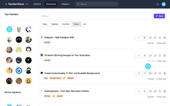Open Doraemon avatar in Top Hackers
Image resolution: width=170 pixels, height=106 pixels.
point(28,29)
